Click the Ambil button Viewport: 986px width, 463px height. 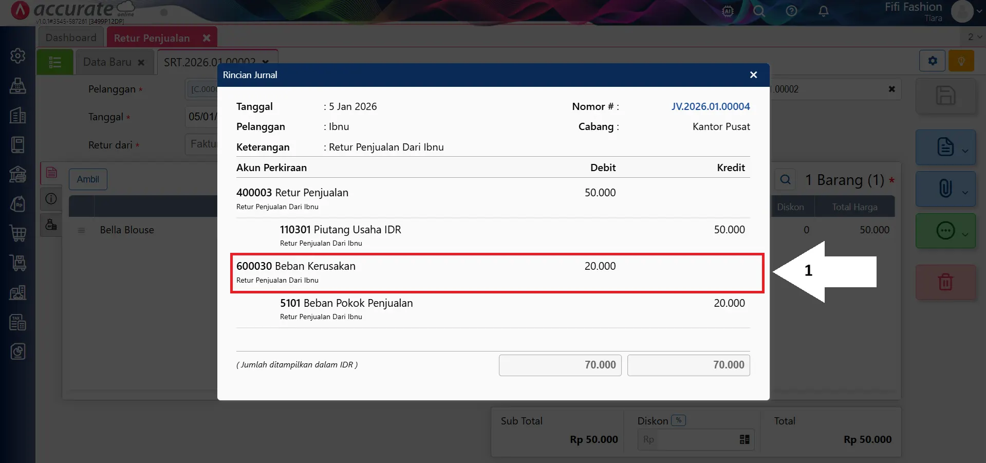point(88,179)
